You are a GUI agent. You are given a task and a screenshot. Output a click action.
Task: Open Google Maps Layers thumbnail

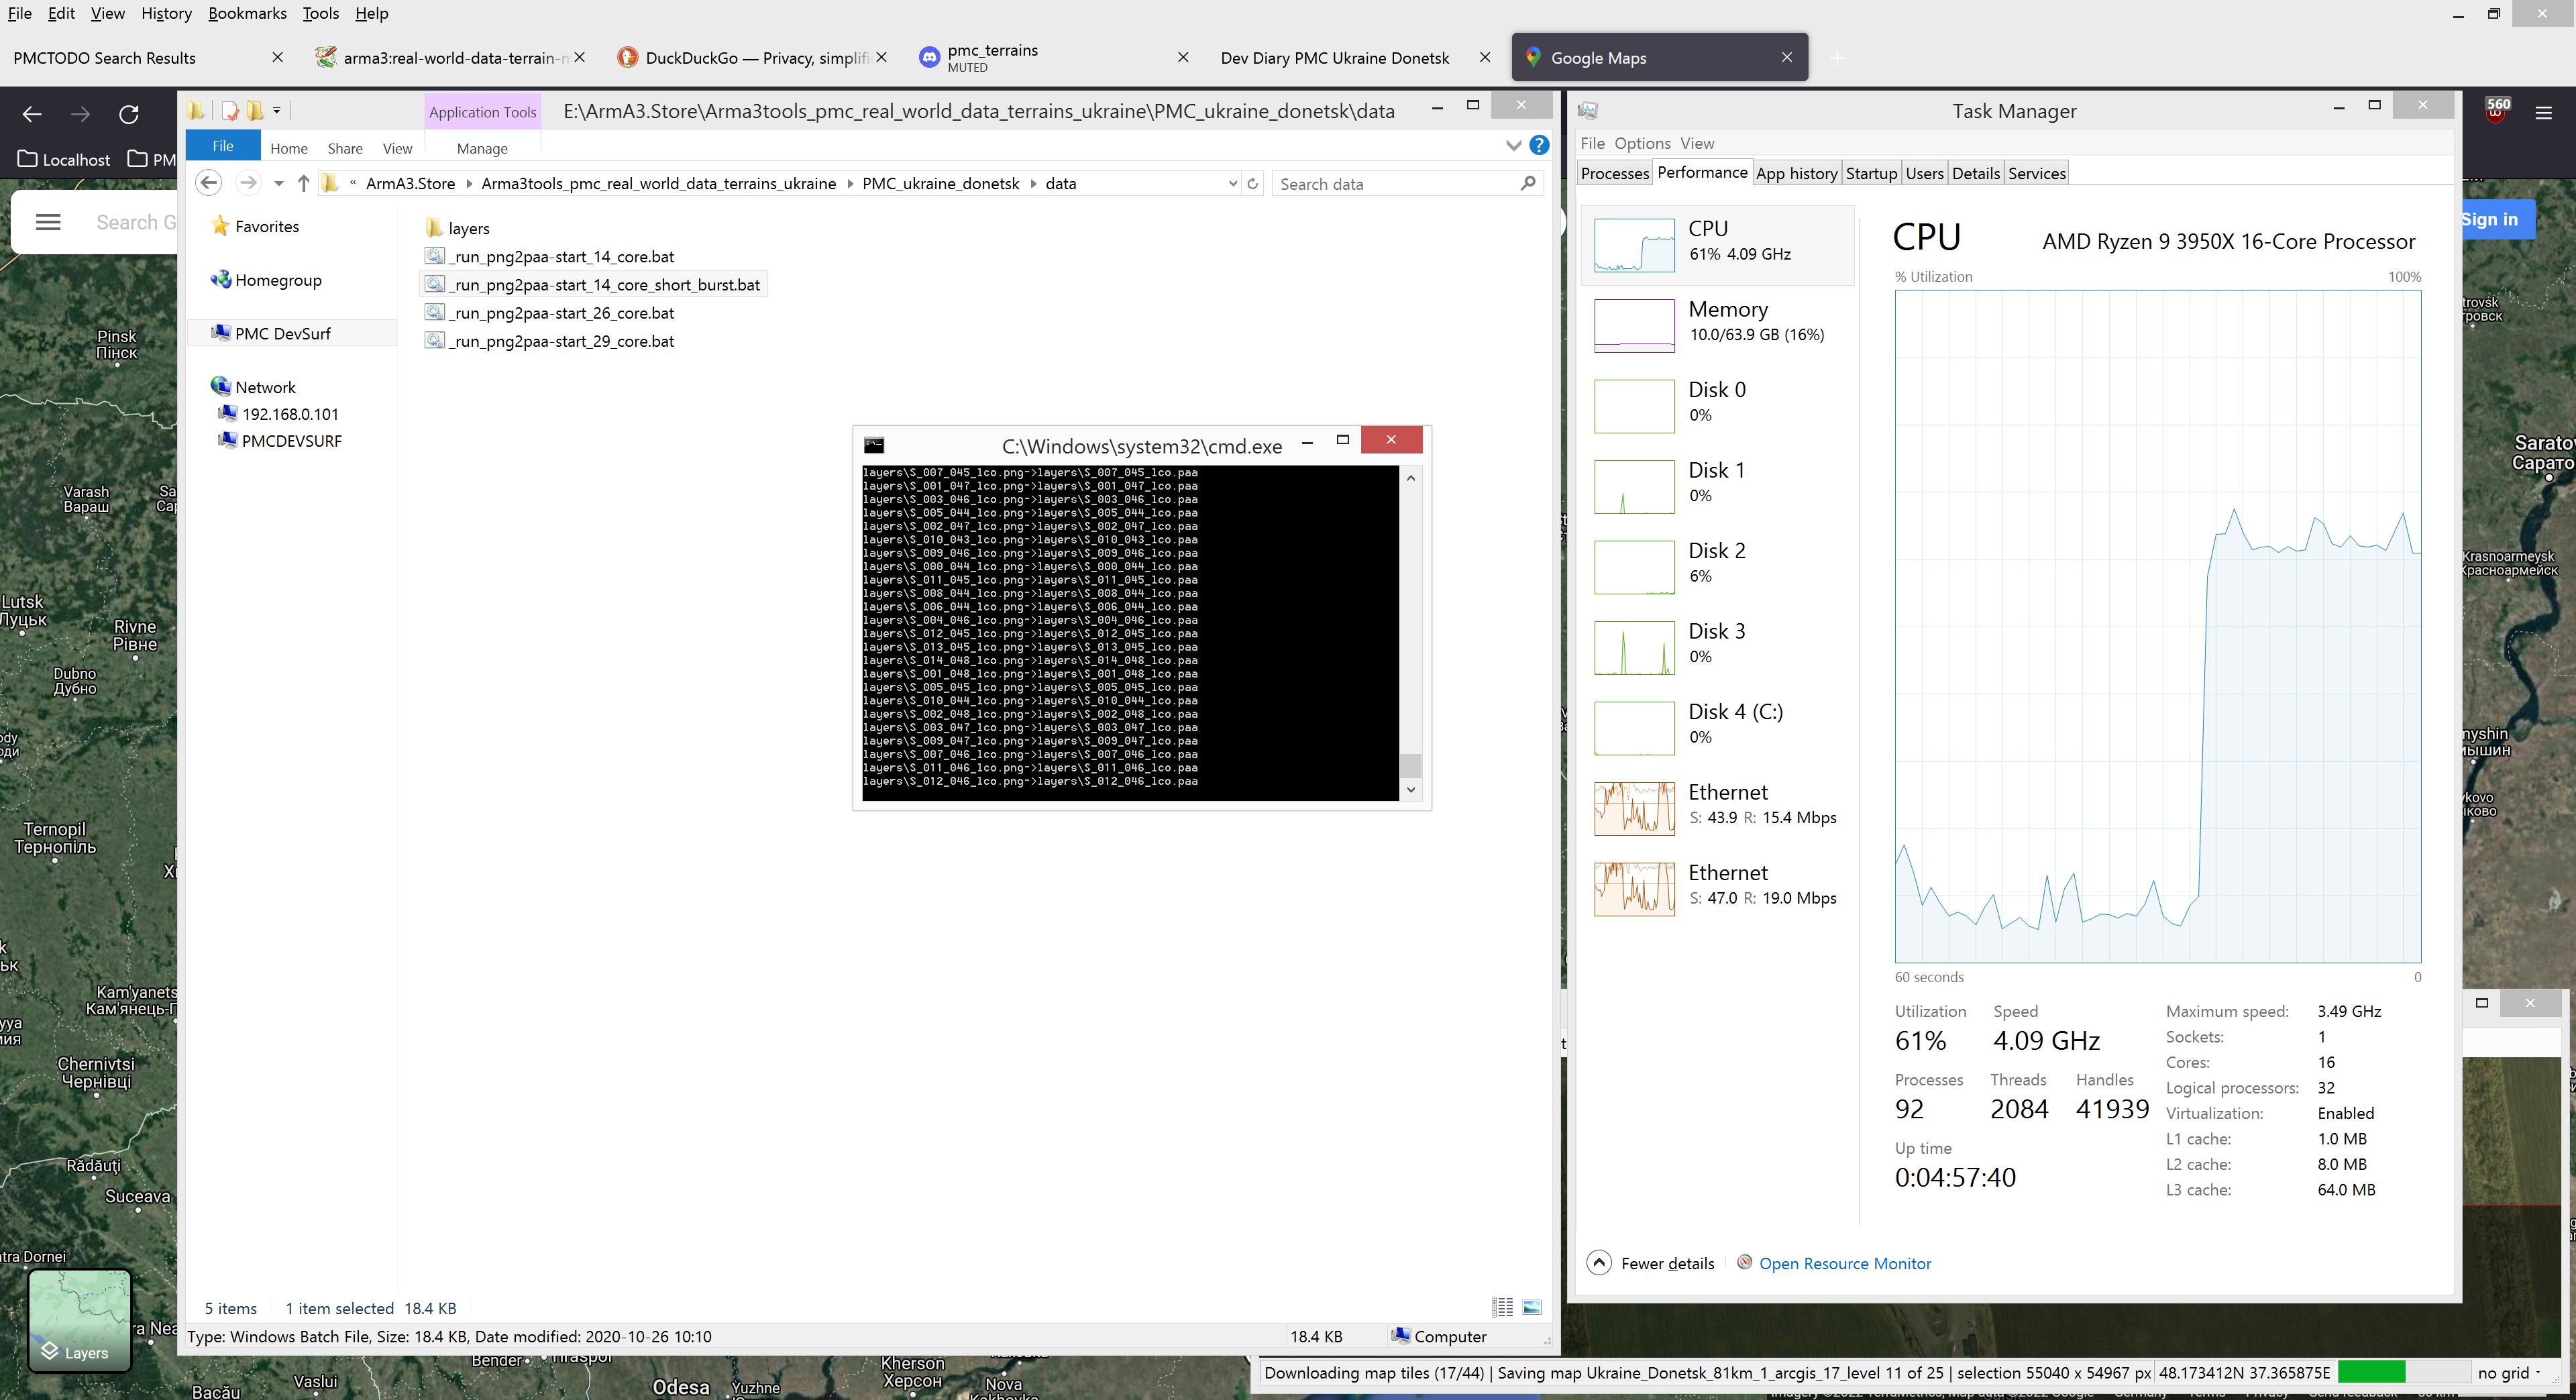(x=79, y=1320)
